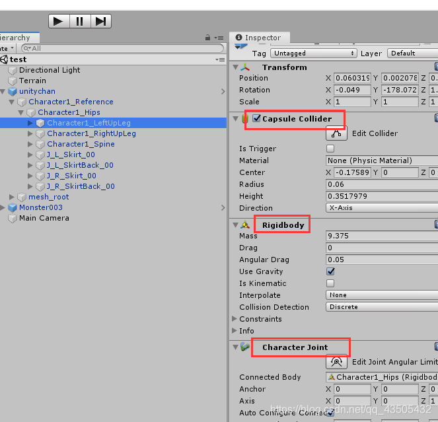Collapse the Rigidbody component foldout

point(235,225)
